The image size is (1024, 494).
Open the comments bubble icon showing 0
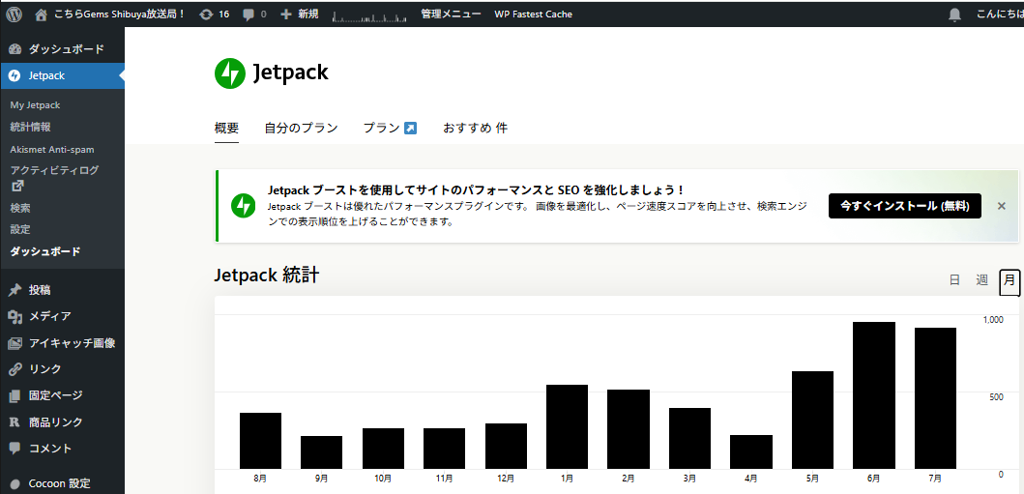pyautogui.click(x=249, y=15)
